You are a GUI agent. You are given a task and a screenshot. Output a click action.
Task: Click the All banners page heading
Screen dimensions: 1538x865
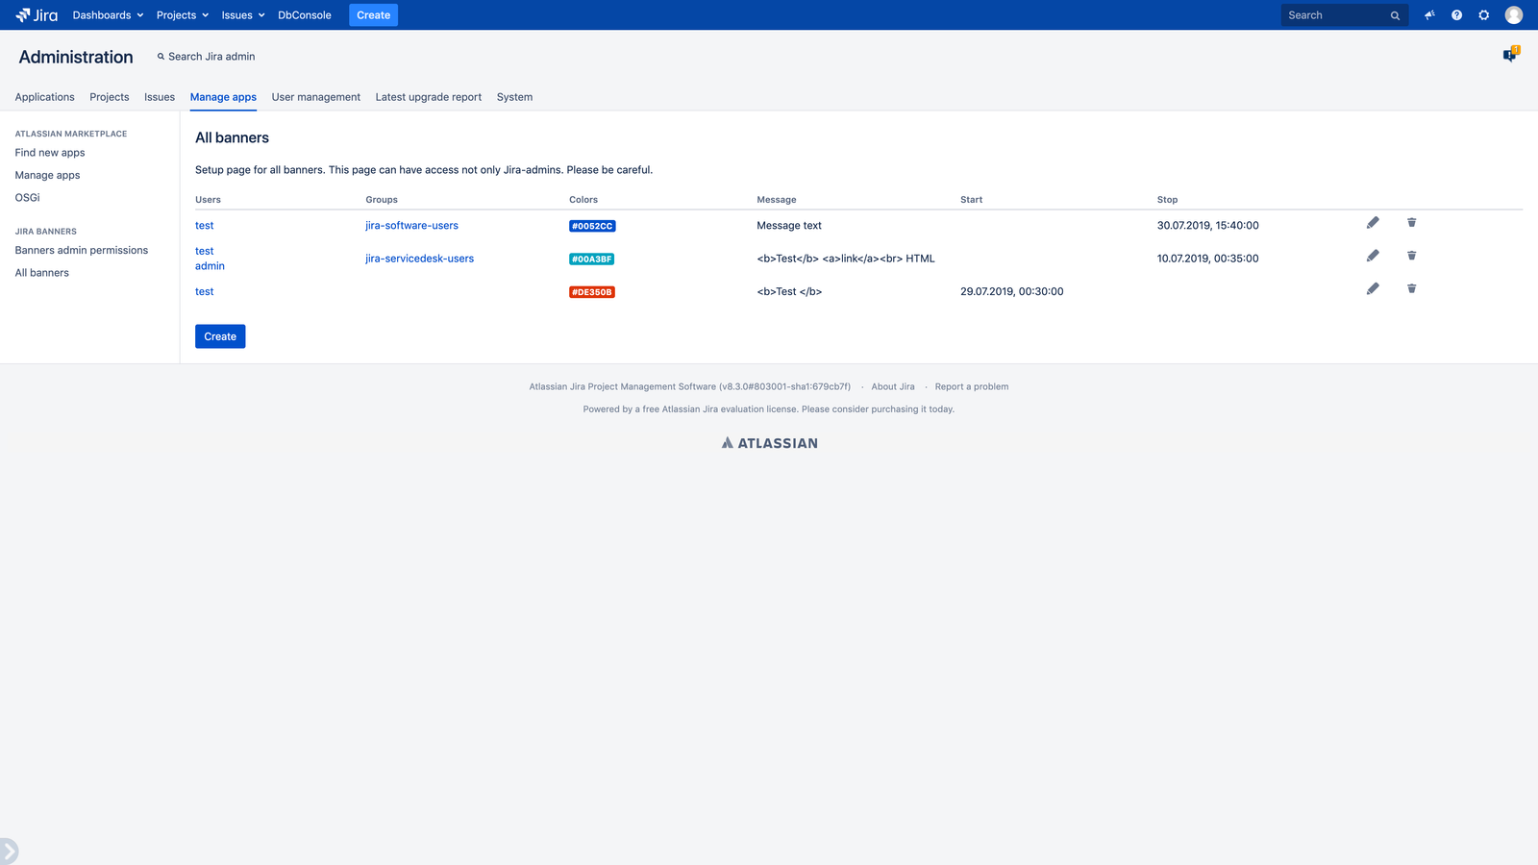click(x=232, y=138)
